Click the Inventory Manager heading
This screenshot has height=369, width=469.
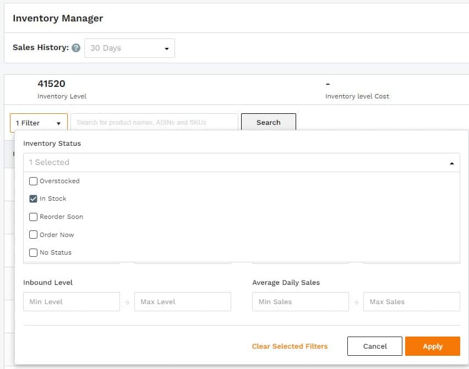point(58,18)
